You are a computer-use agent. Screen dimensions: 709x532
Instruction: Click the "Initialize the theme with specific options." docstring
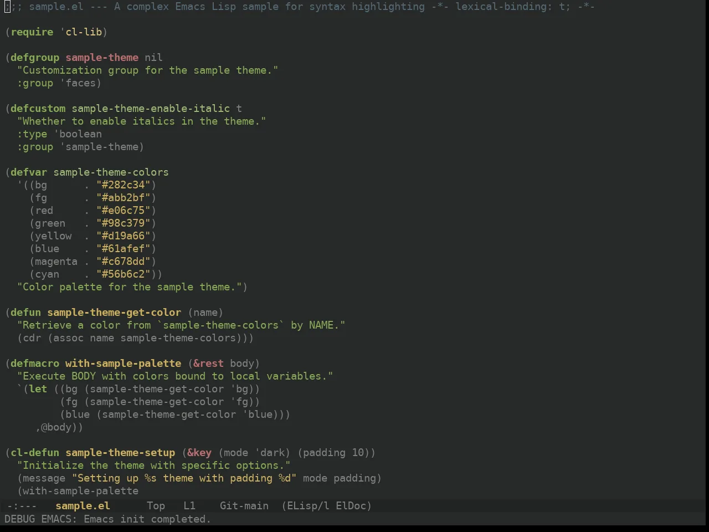(x=154, y=465)
